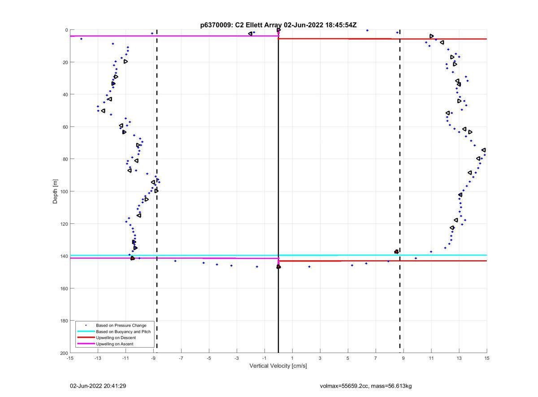Click x-axis tick label '13' (positive thirteen)

pyautogui.click(x=459, y=358)
